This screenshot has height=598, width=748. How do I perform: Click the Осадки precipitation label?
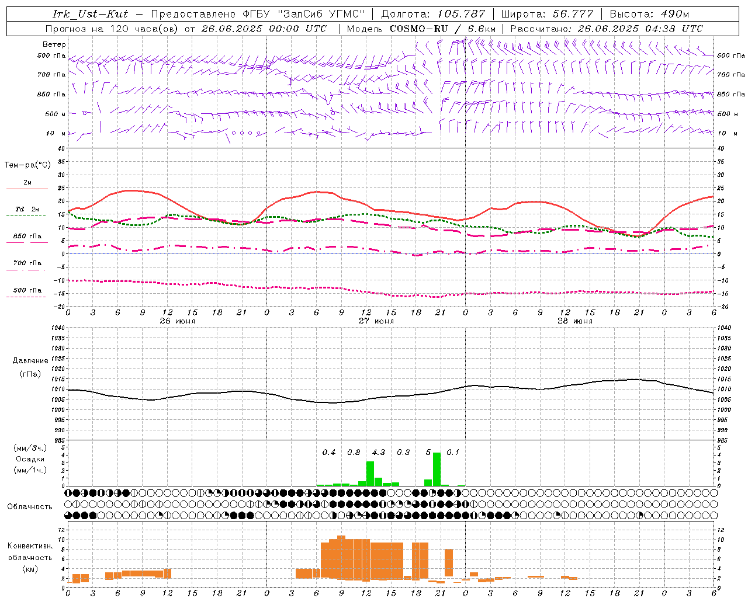30,459
